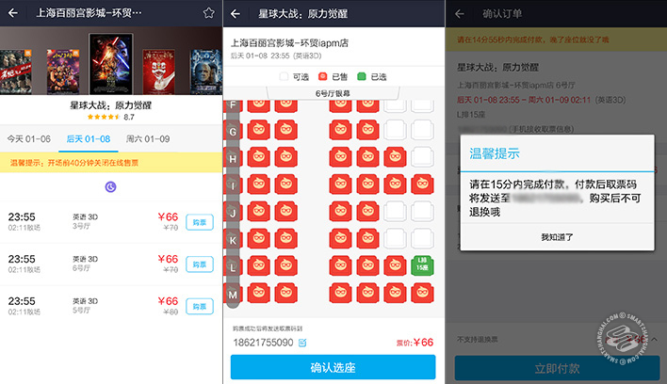This screenshot has height=384, width=667.
Task: Deselect the green L排15座 seat
Action: coord(422,266)
